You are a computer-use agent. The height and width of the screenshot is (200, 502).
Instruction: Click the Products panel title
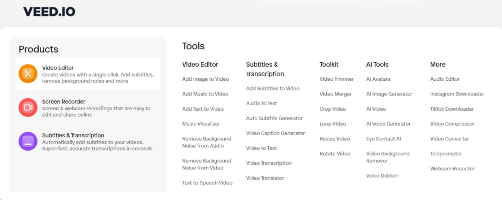pyautogui.click(x=38, y=49)
